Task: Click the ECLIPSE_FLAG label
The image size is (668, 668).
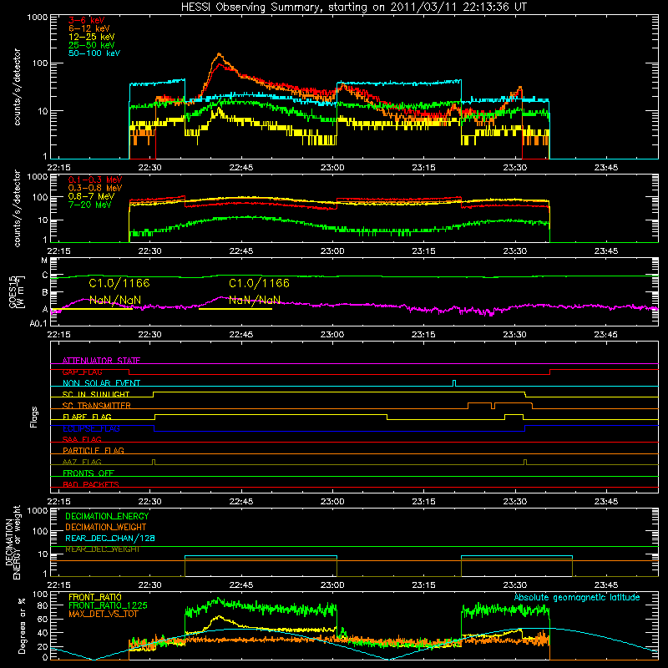Action: pos(91,428)
